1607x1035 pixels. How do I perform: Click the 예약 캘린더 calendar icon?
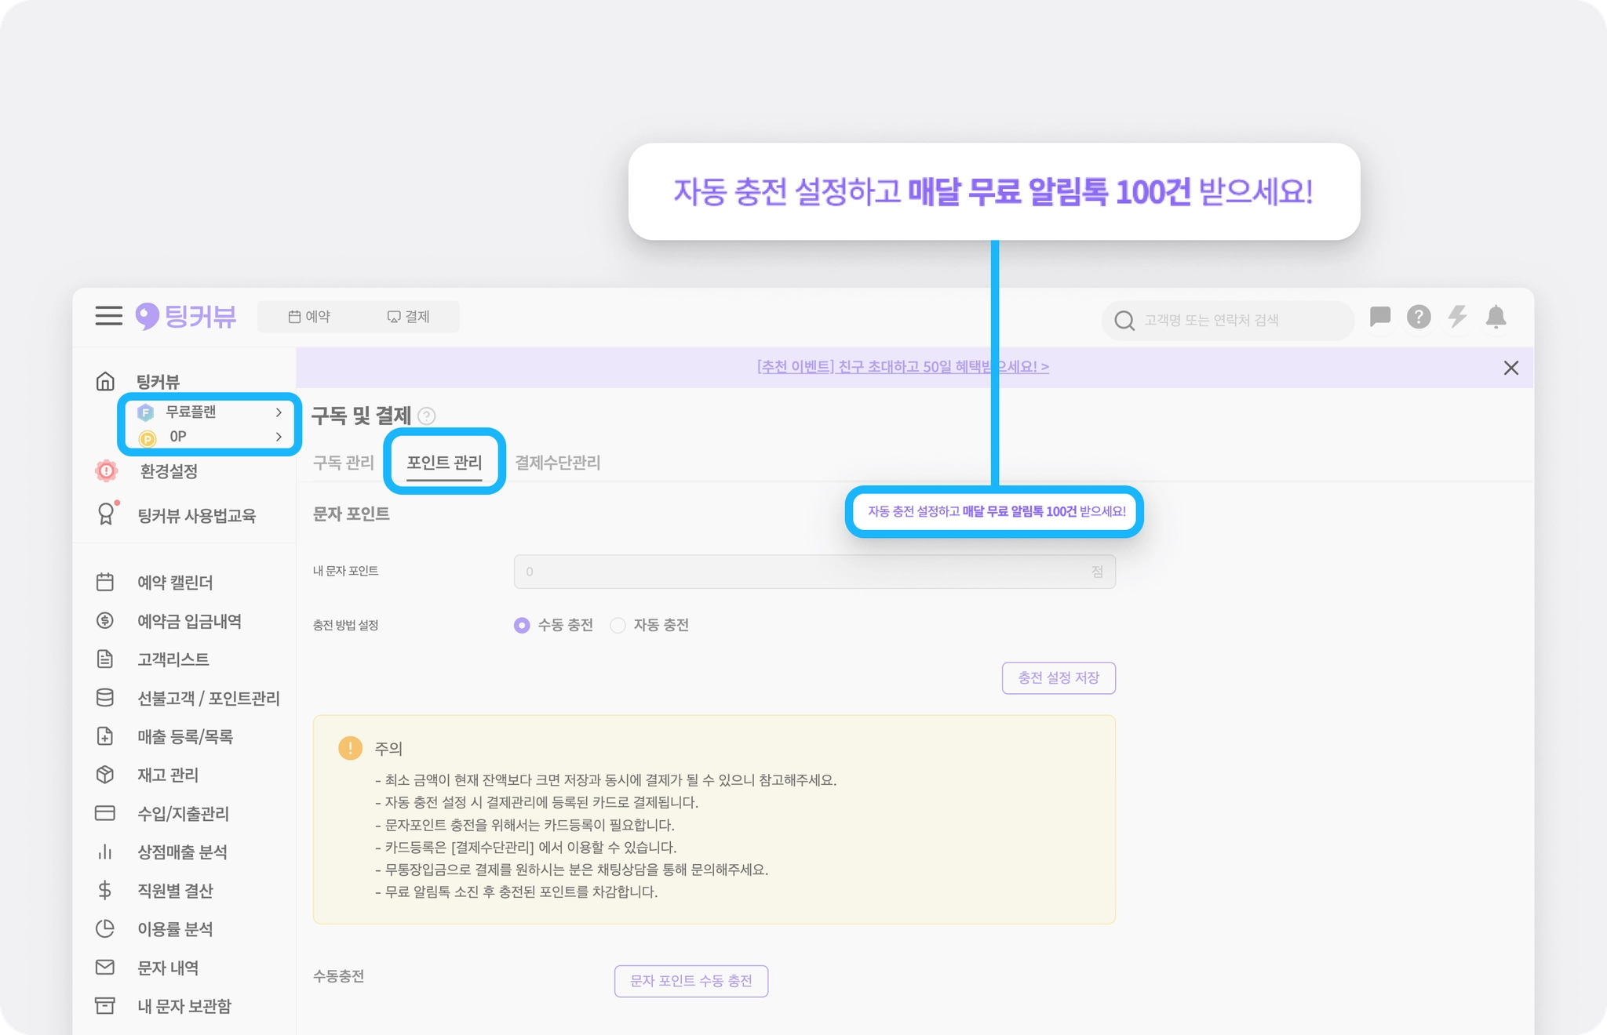click(x=105, y=582)
